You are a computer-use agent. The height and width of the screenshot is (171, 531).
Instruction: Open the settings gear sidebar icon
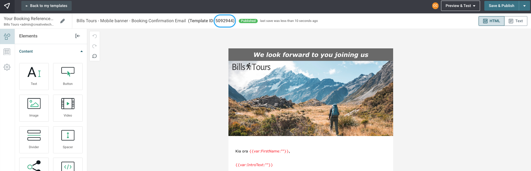coord(7,67)
